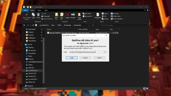This screenshot has height=96, width=171.
Task: Open Videos under This PC
Action: click(30, 65)
